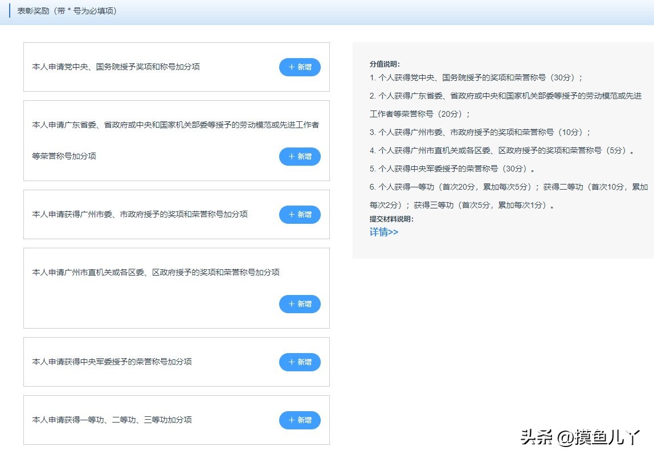Image resolution: width=654 pixels, height=459 pixels.
Task: Add an award for 党中央、国务院 honors
Action: coord(300,67)
